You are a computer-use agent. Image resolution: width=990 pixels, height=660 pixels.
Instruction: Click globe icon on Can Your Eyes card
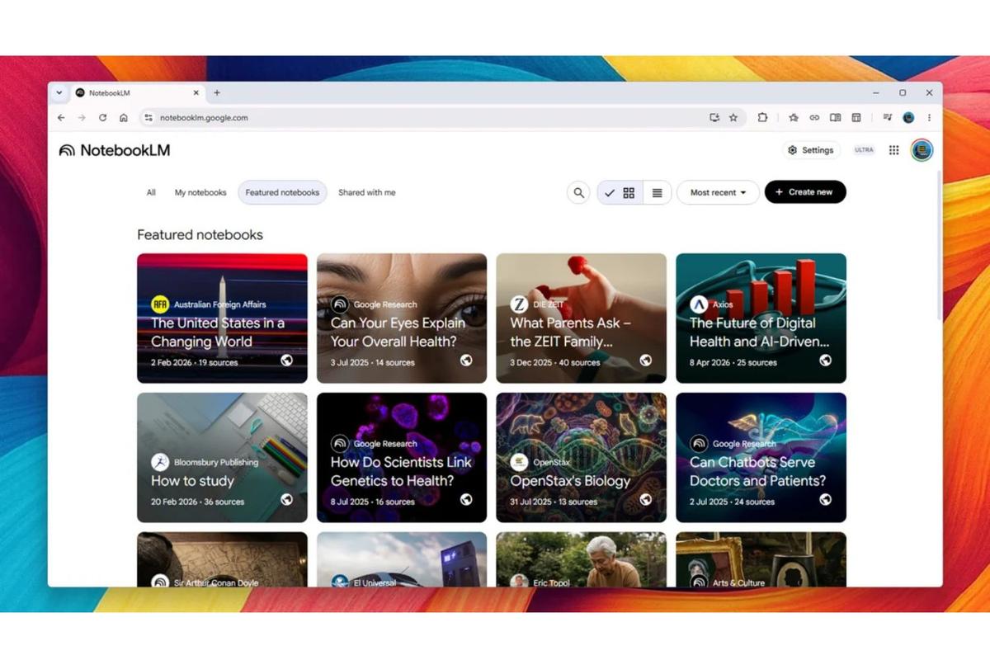coord(466,361)
